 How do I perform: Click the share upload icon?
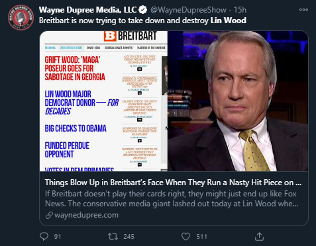(259, 236)
